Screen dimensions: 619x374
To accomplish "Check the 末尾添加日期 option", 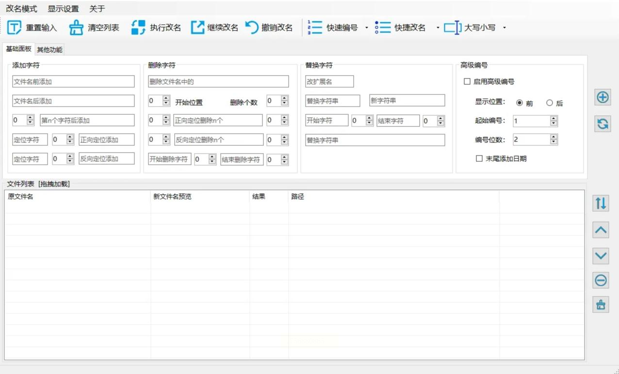I will point(479,158).
